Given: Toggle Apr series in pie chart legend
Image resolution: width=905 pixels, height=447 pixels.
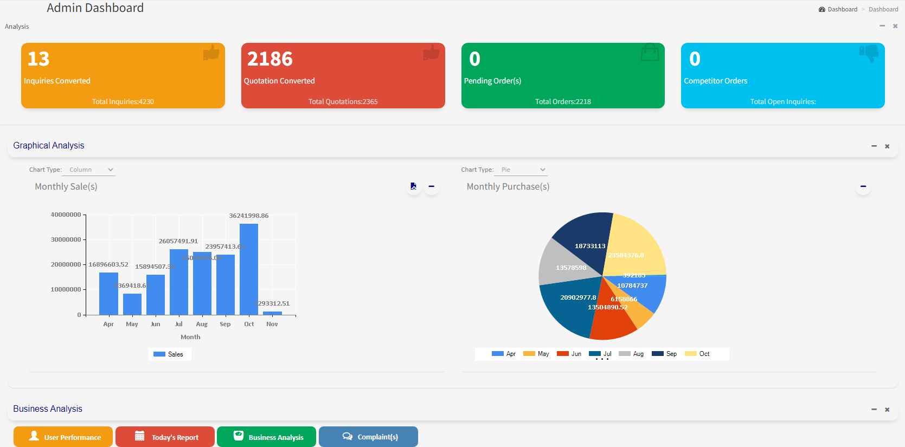Looking at the screenshot, I should pos(504,354).
